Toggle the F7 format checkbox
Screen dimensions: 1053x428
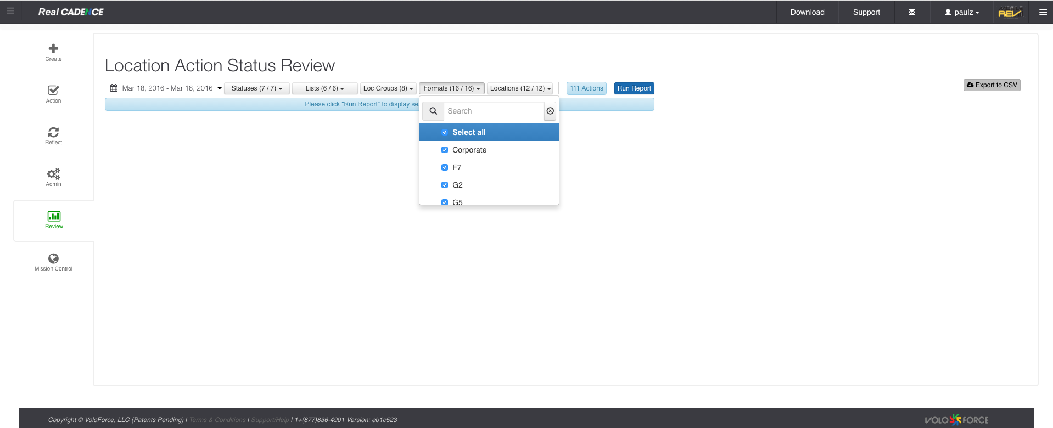[445, 167]
